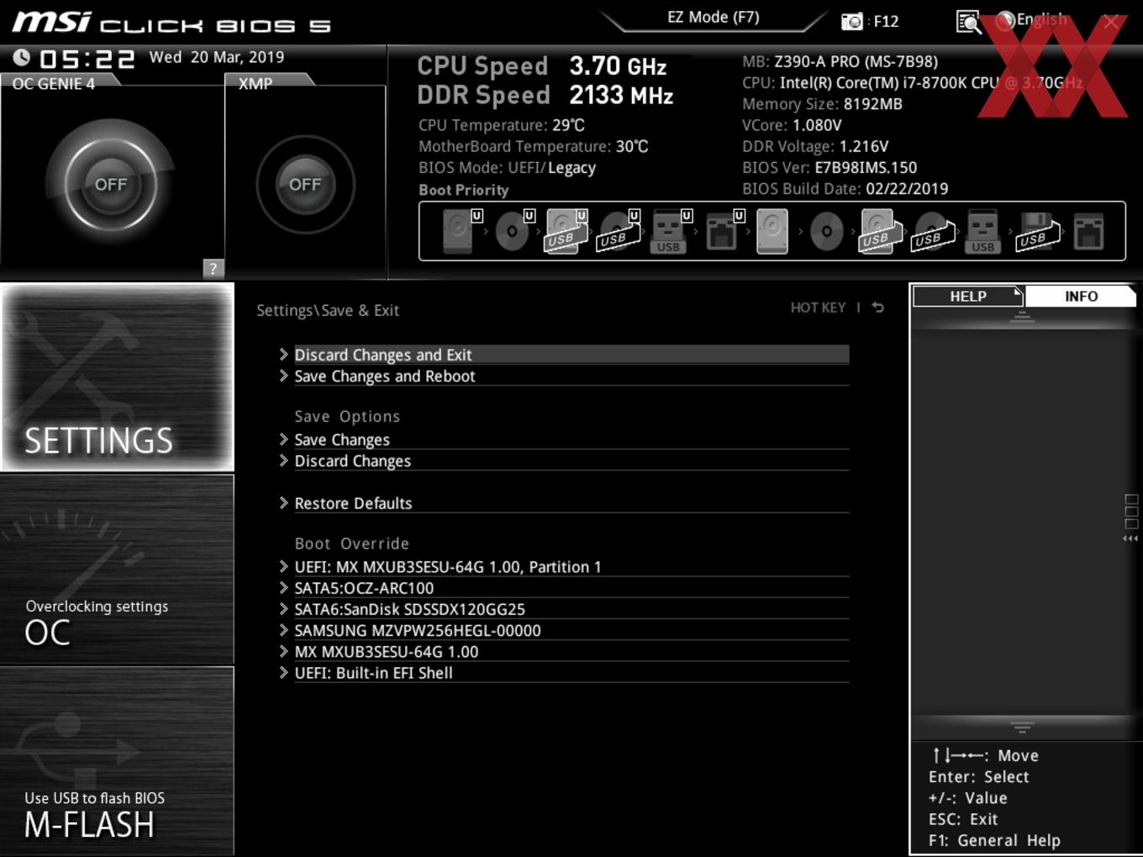The height and width of the screenshot is (857, 1143).
Task: Toggle the XMP OFF knob
Action: 305,184
